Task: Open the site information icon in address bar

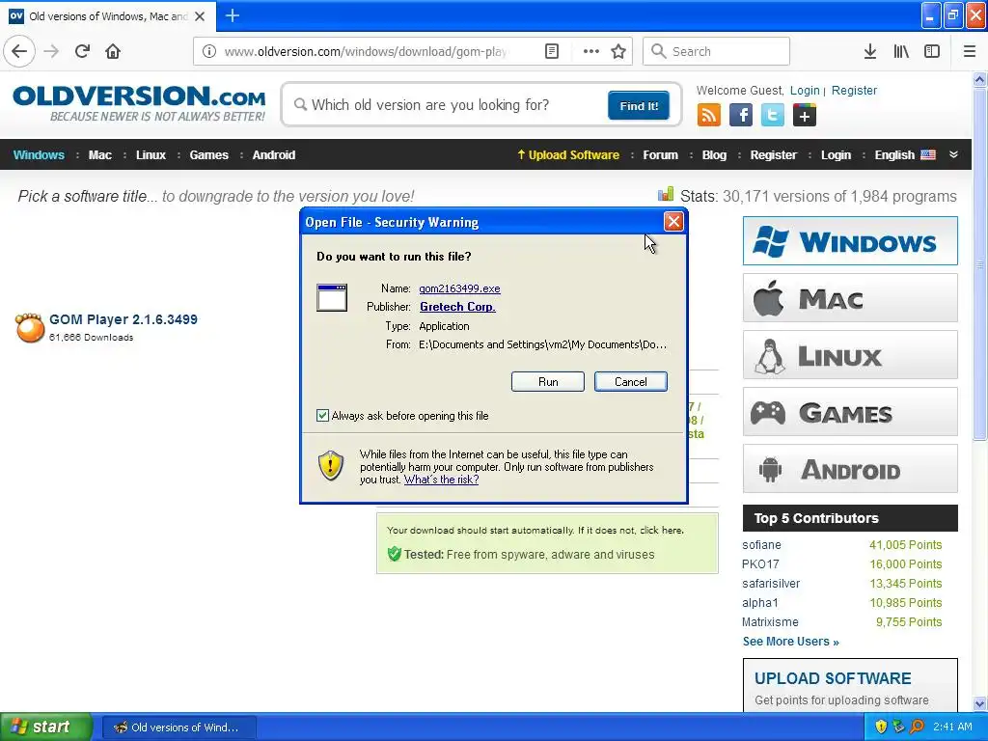Action: click(209, 51)
